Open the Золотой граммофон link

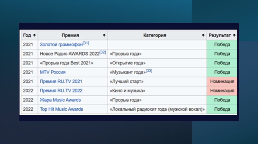point(61,45)
